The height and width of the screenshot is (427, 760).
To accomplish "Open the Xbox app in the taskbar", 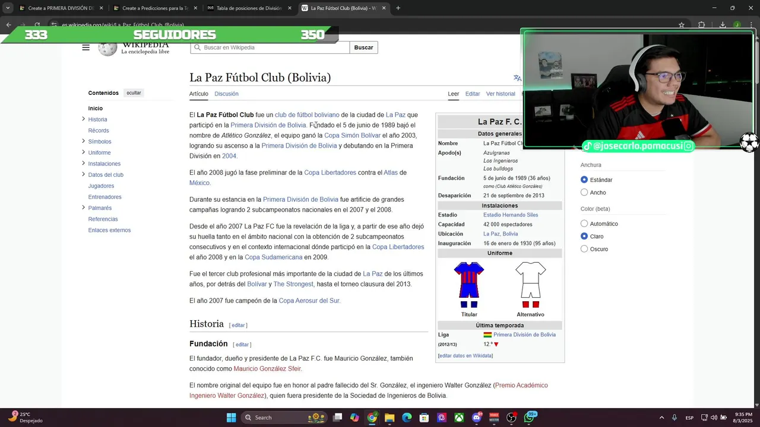I will coord(459,418).
